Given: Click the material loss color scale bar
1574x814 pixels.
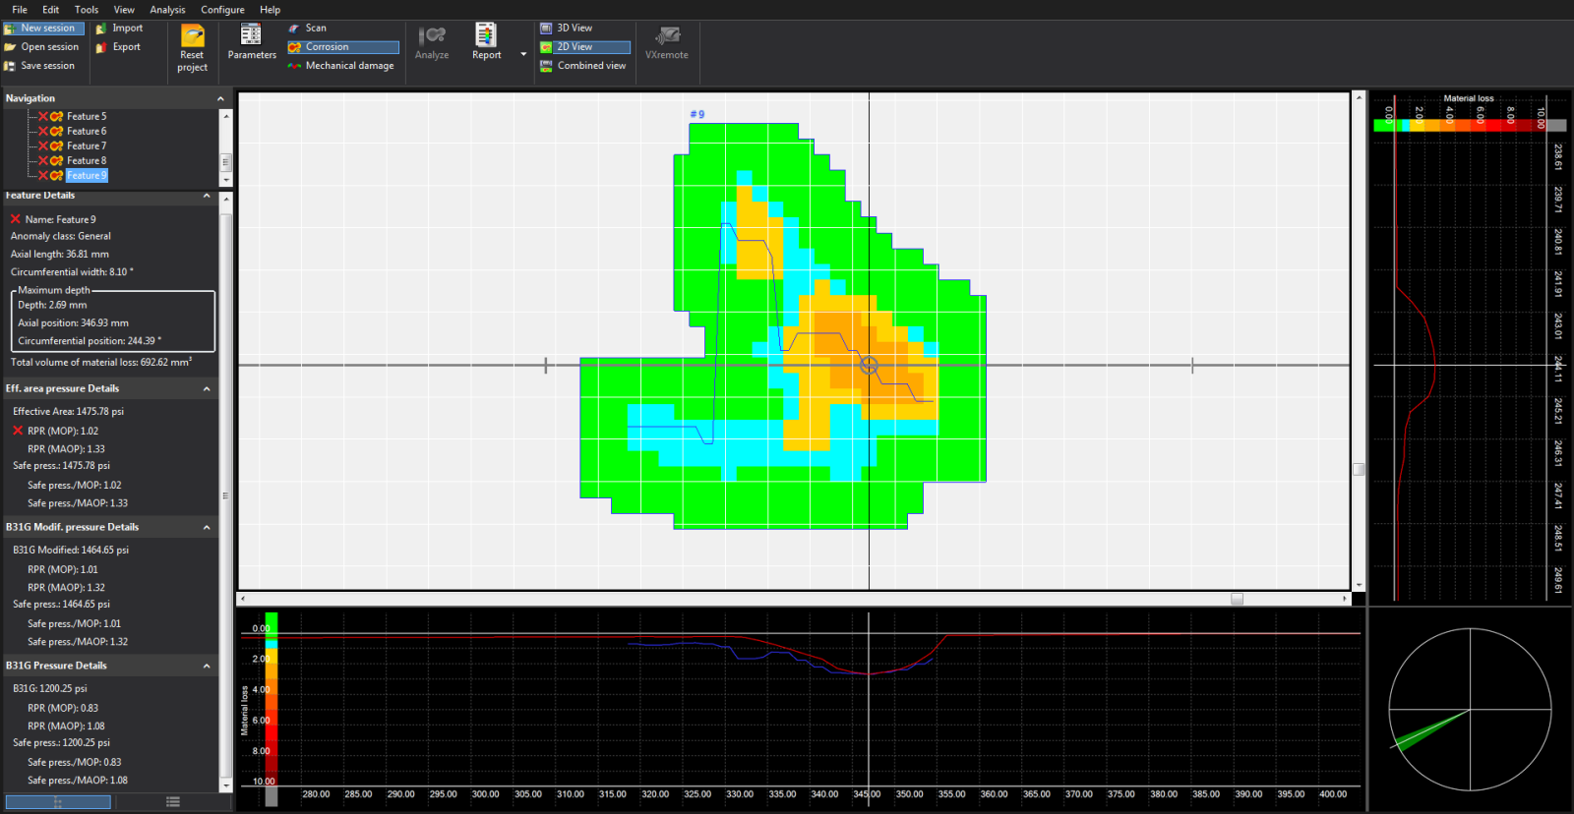Looking at the screenshot, I should pyautogui.click(x=1469, y=125).
